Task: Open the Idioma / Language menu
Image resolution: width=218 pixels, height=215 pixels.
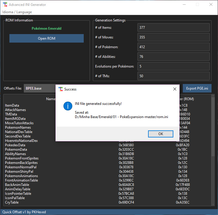Action: 17,12
